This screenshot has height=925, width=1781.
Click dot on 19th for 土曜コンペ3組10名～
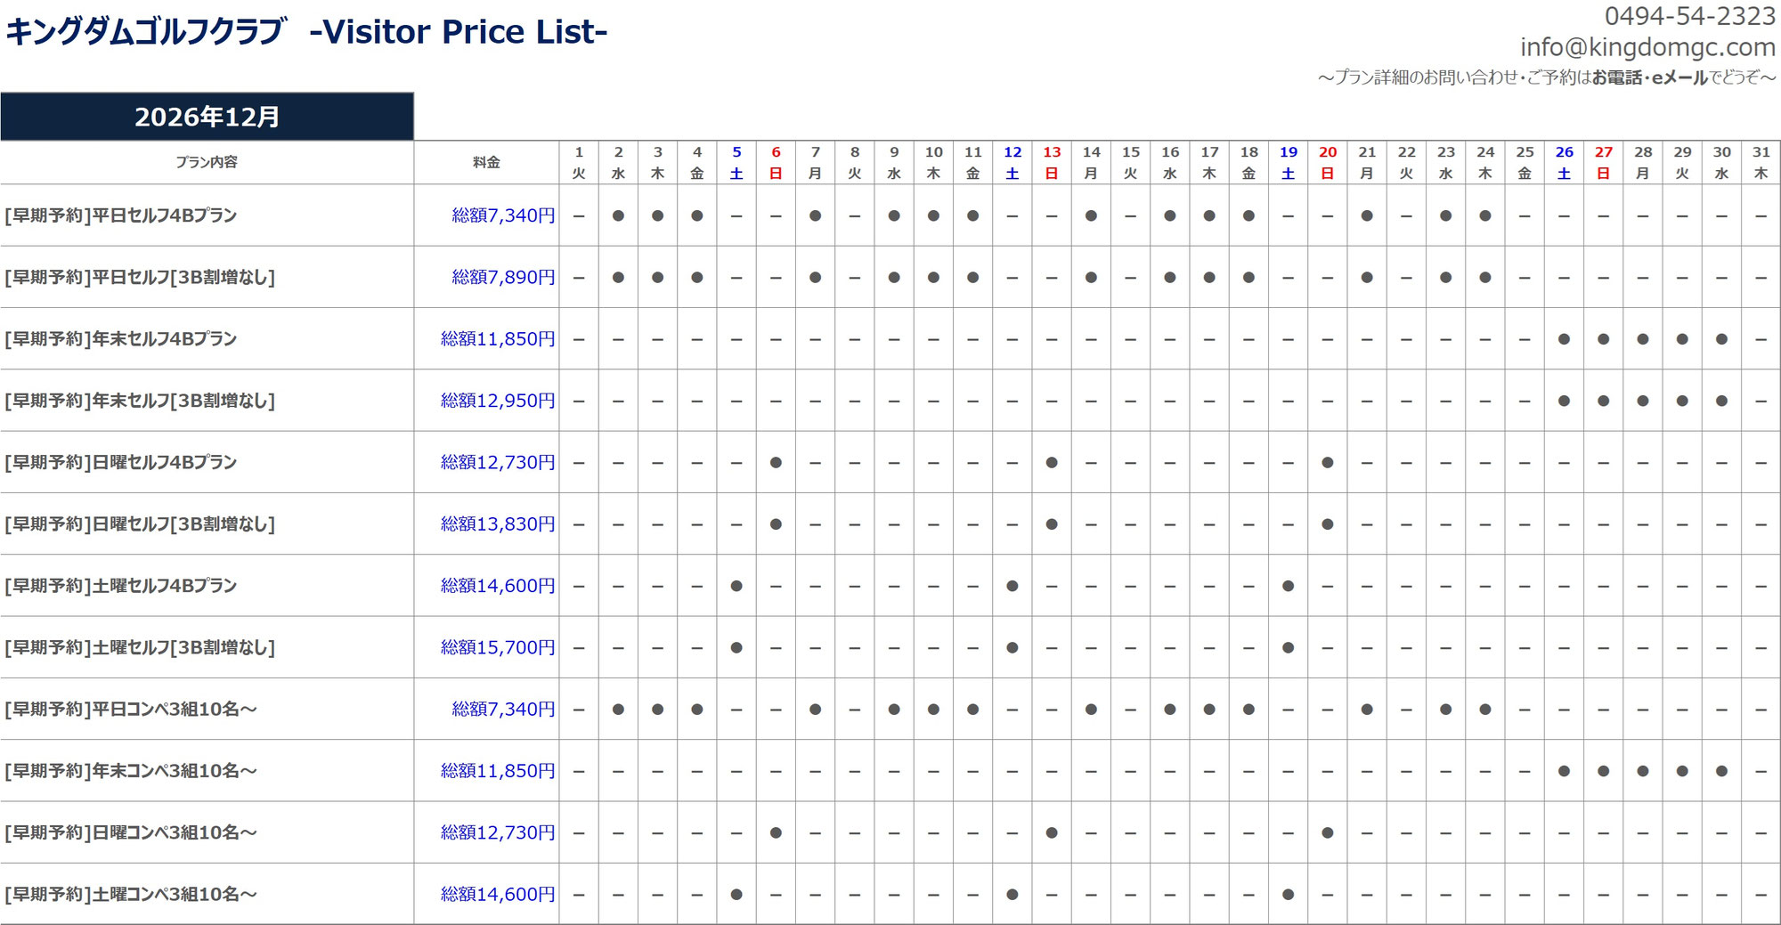pos(1288,894)
